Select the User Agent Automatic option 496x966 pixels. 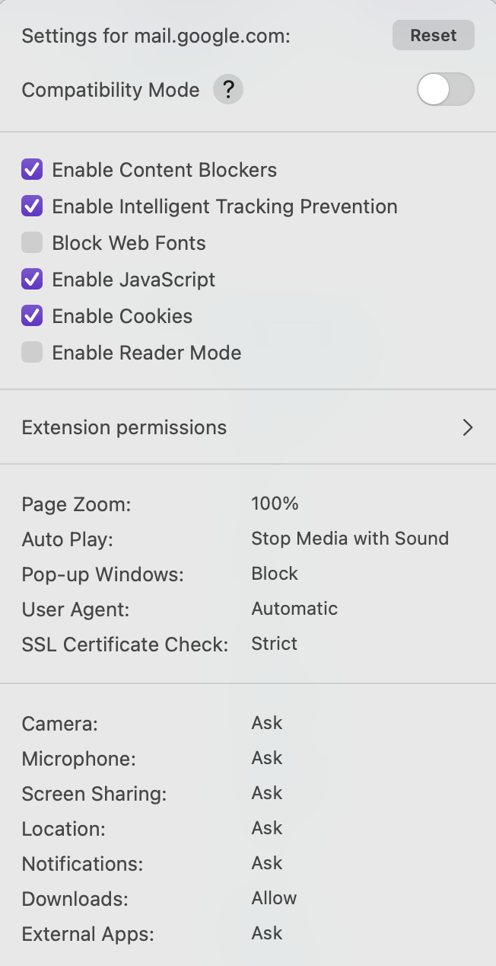click(294, 609)
